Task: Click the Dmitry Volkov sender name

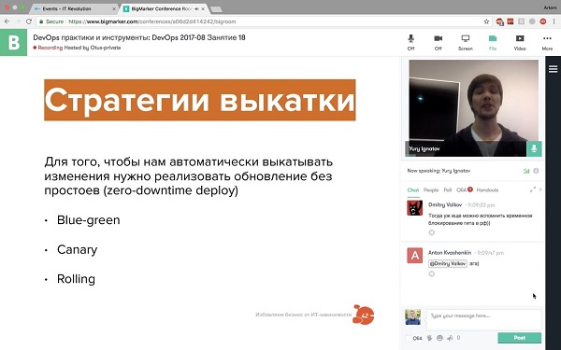Action: 445,204
